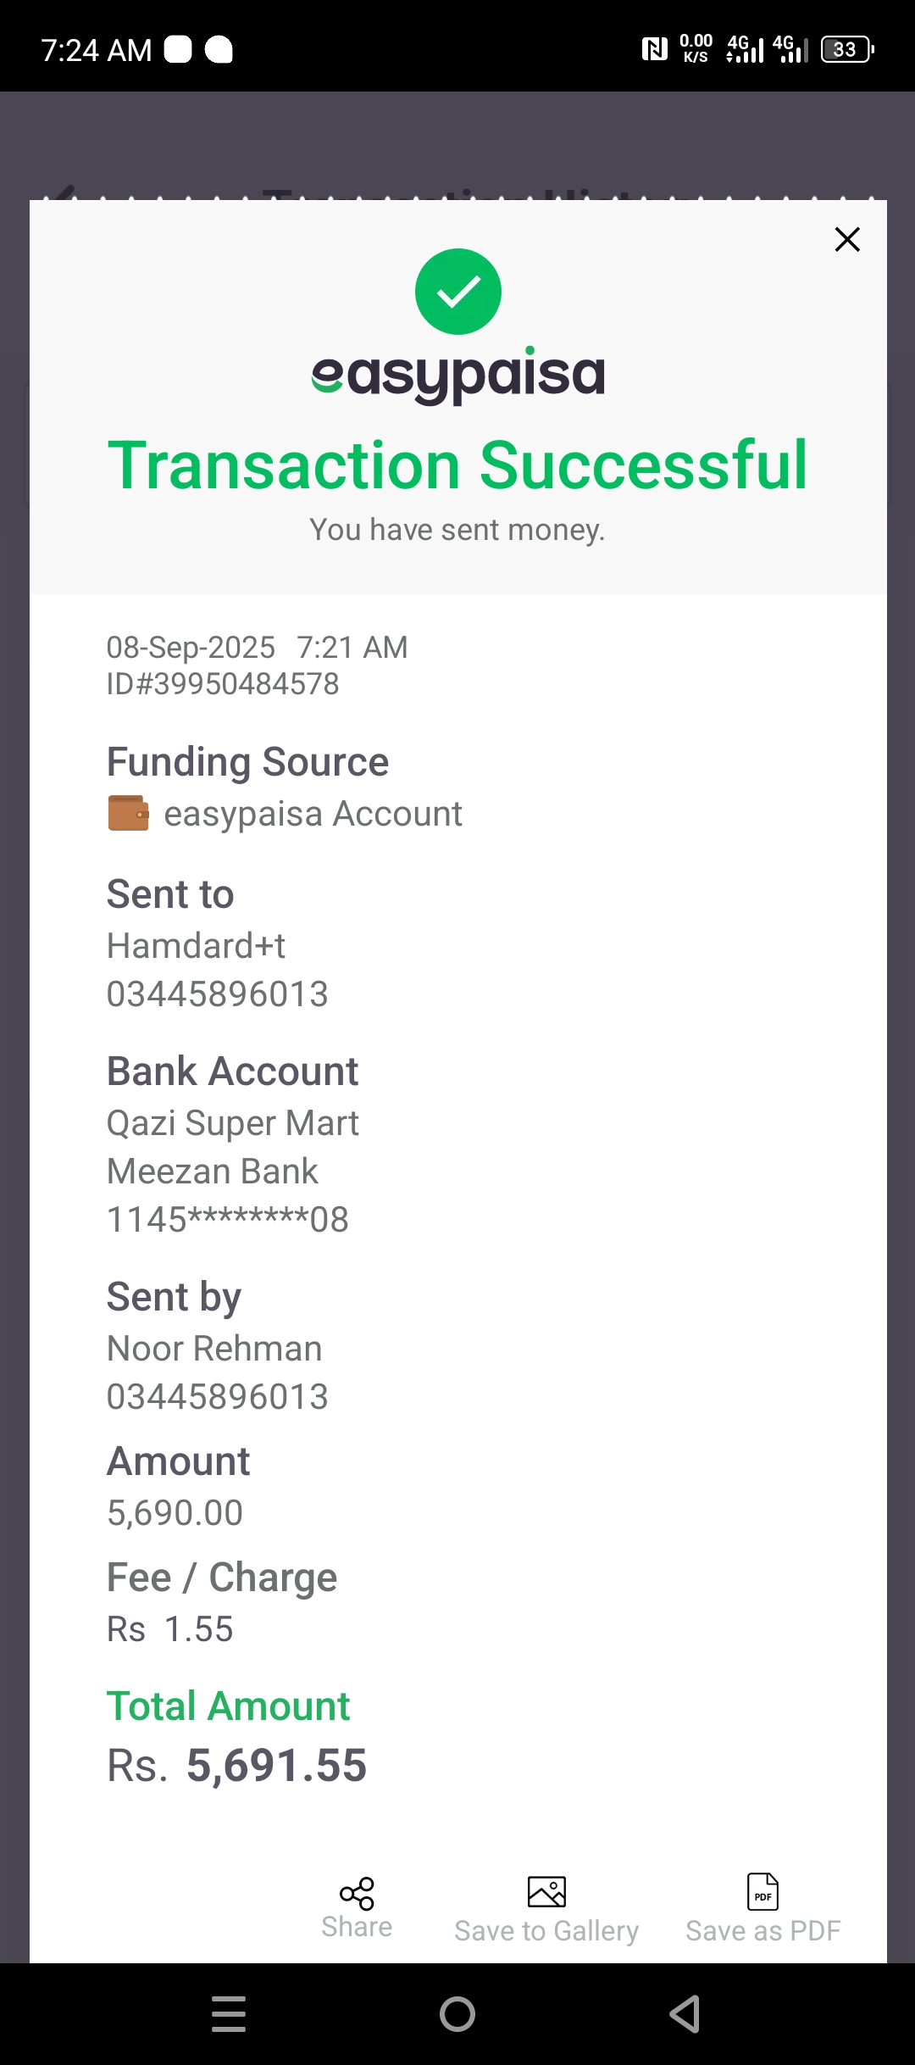Tap the easypaisa logo
Screen dimensions: 915x2065
coord(458,375)
